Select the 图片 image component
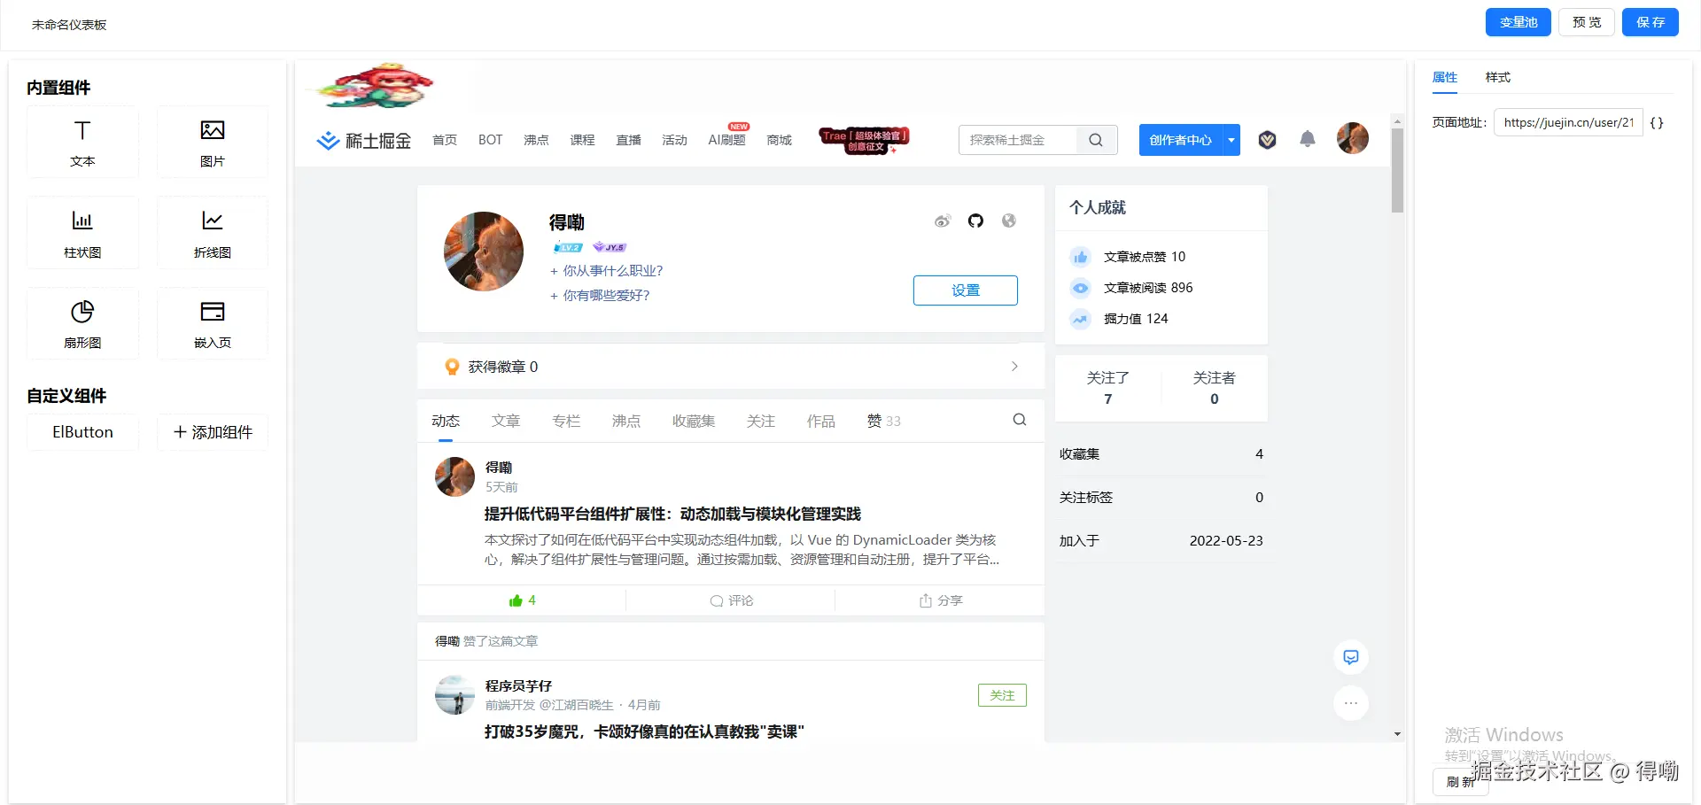Screen dimensions: 1701x805 pos(212,143)
